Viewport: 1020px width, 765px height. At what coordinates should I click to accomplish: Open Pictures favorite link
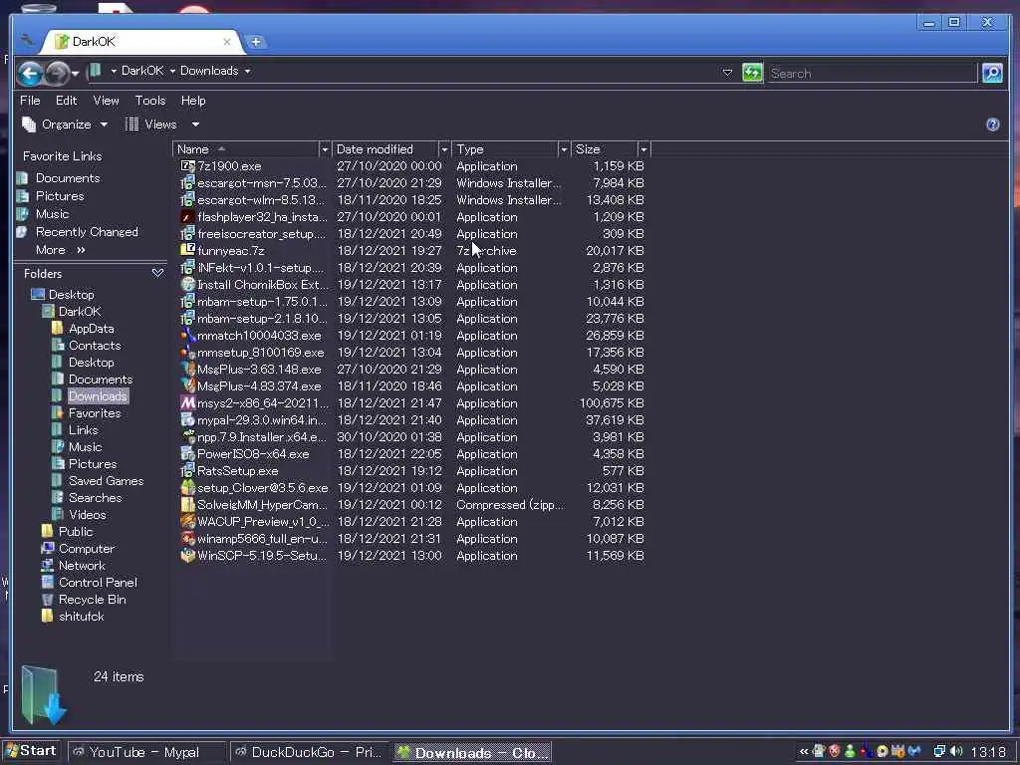pyautogui.click(x=60, y=196)
